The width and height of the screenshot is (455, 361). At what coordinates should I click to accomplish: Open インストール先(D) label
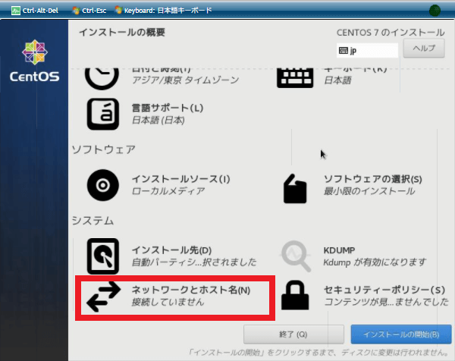point(172,250)
